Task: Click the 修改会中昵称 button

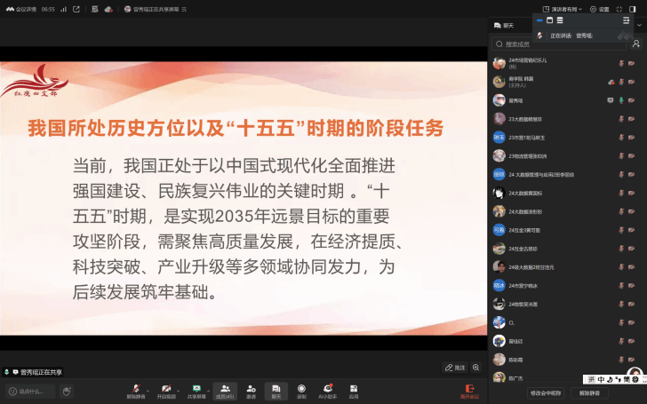Action: point(546,392)
